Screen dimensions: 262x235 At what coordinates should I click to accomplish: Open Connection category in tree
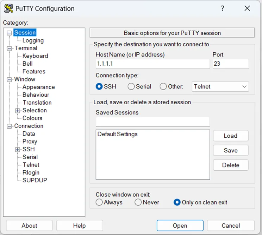(29, 126)
